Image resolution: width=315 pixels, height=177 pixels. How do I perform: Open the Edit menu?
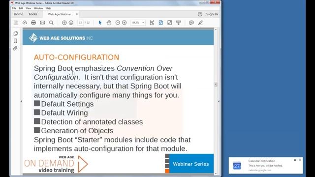click(21, 8)
